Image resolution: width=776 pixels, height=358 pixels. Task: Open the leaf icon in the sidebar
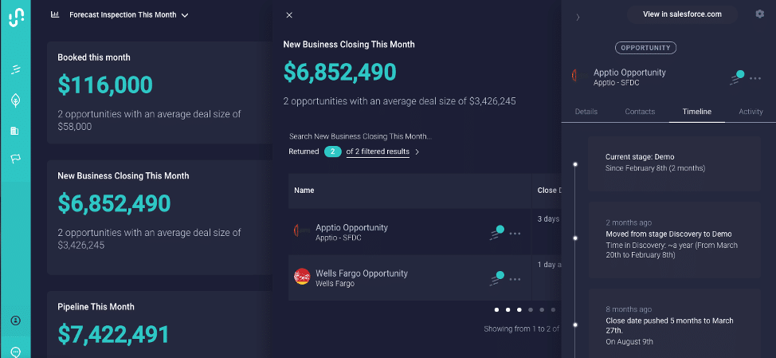pos(15,100)
